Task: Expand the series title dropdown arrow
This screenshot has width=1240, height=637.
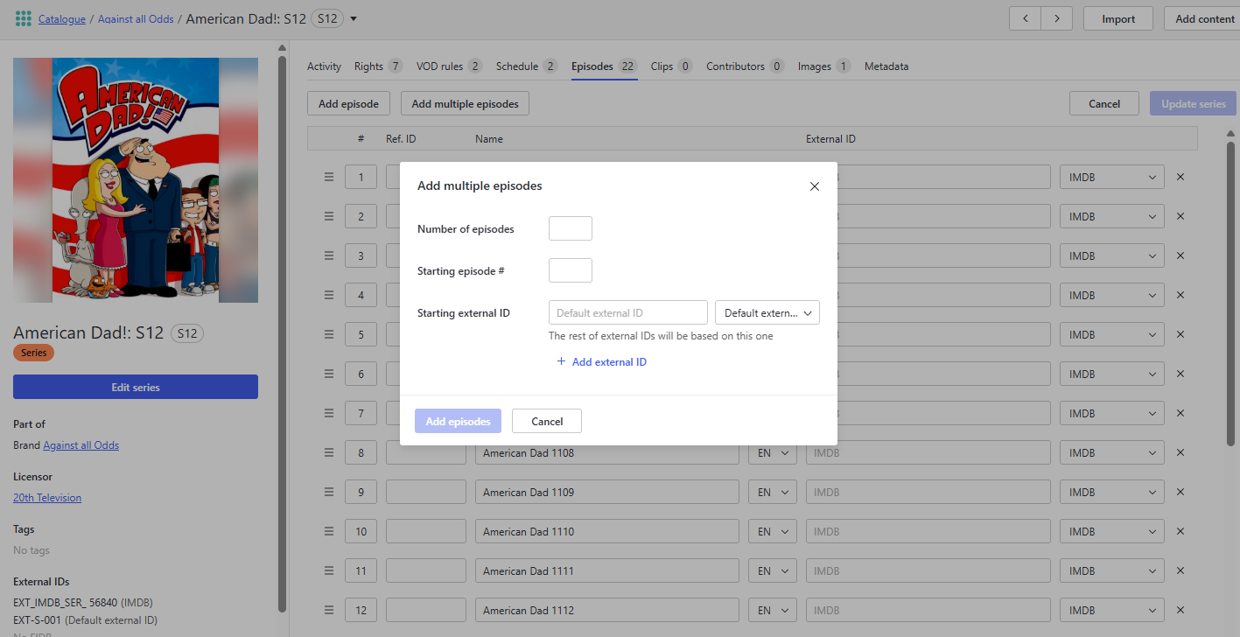Action: [x=354, y=19]
